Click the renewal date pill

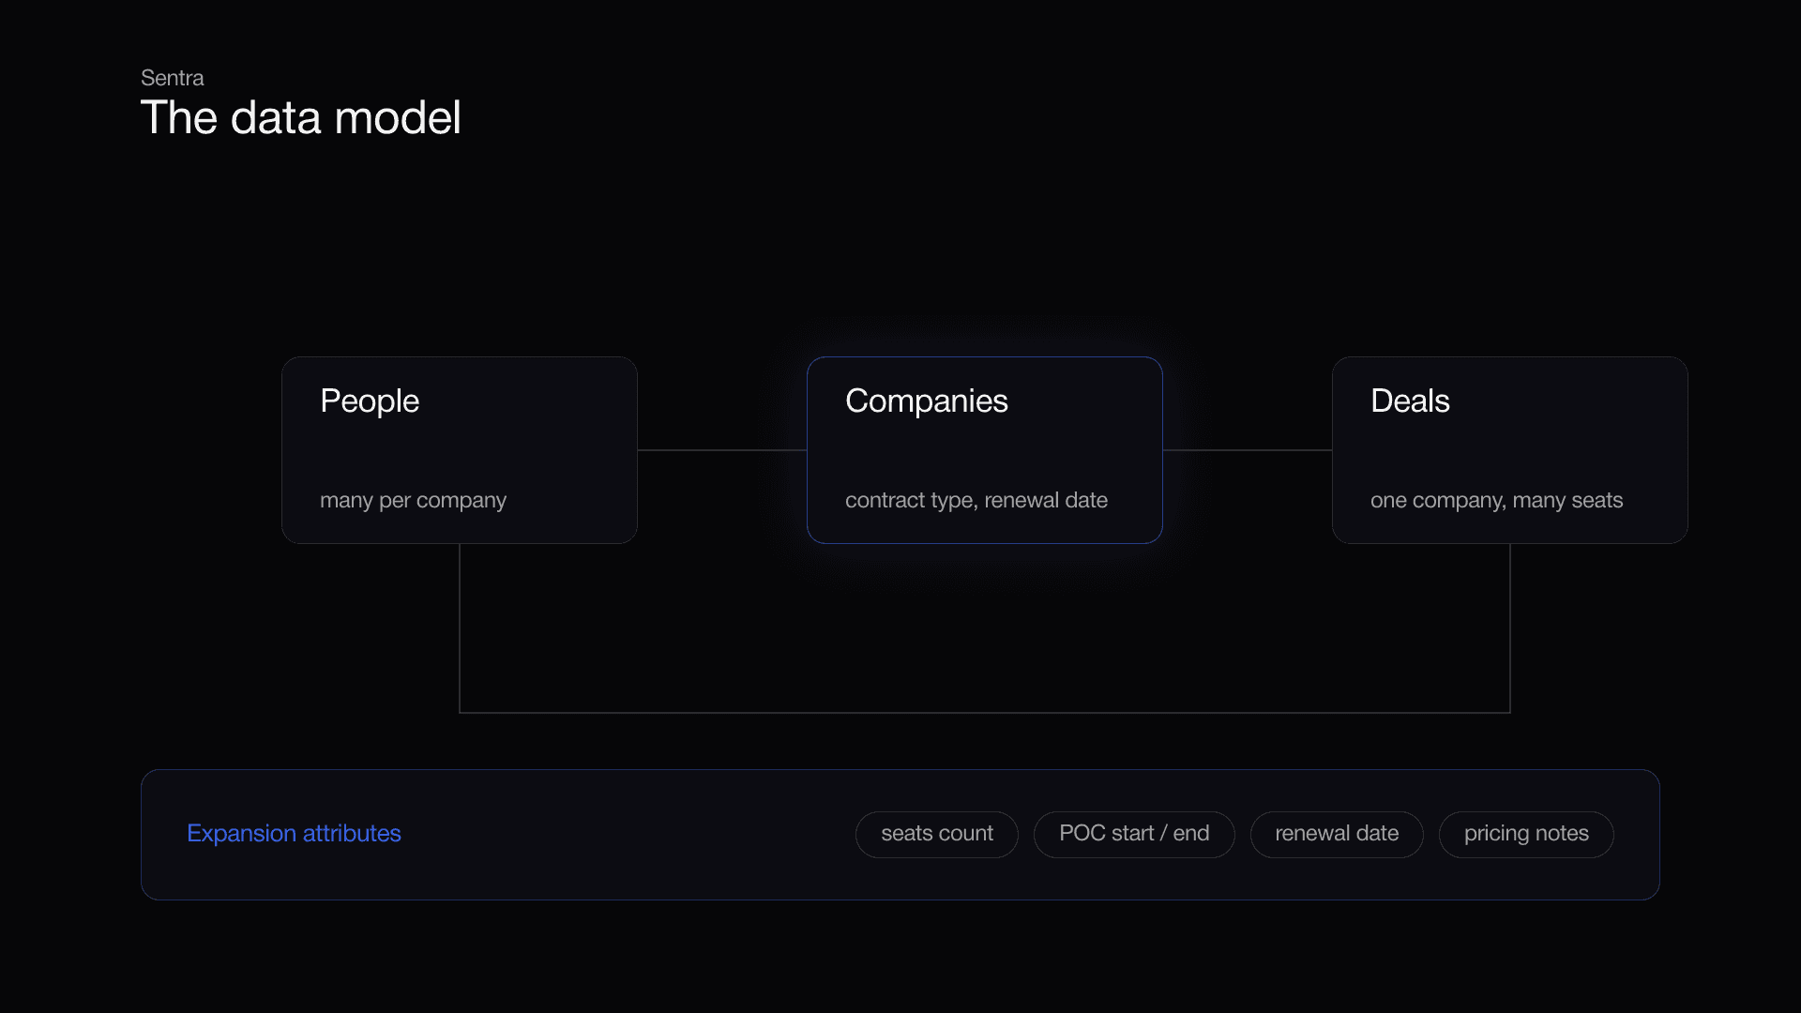point(1337,834)
